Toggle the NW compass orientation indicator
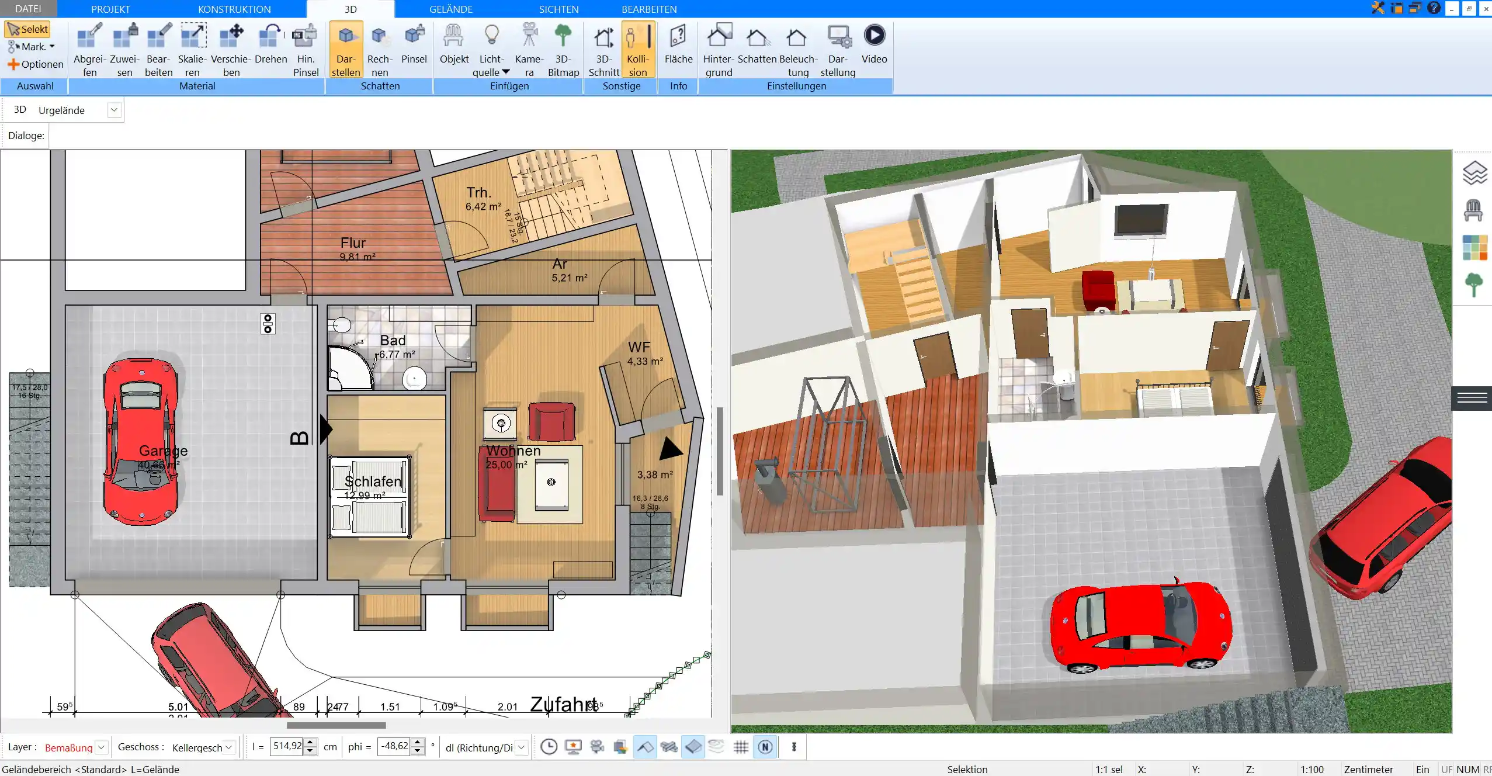1492x776 pixels. click(765, 746)
